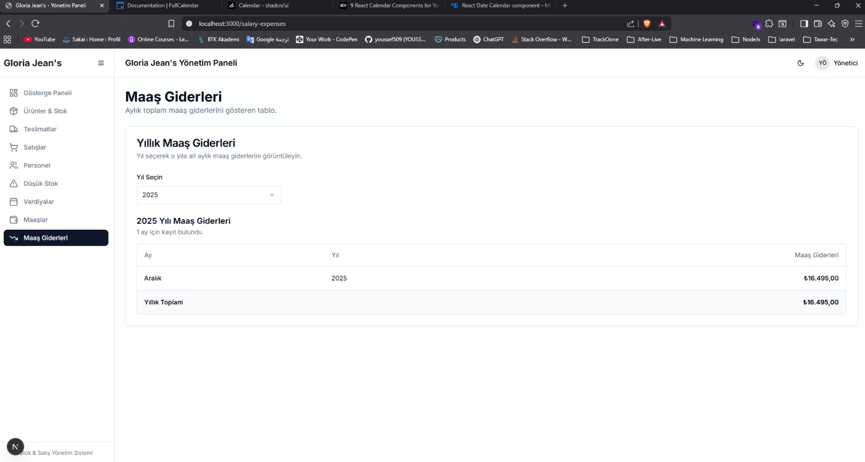The image size is (865, 462).
Task: Reload the page with the refresh icon
Action: tap(35, 23)
